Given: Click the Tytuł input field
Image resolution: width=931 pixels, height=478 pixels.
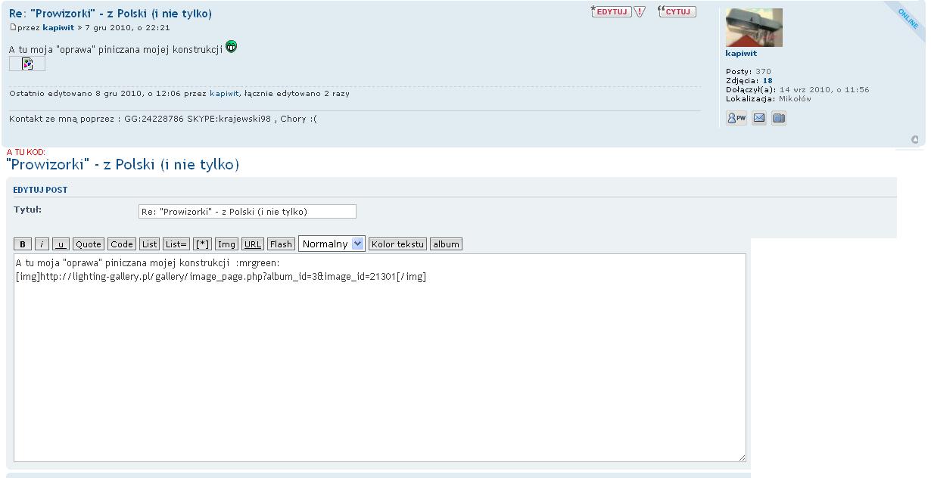Looking at the screenshot, I should (x=248, y=212).
